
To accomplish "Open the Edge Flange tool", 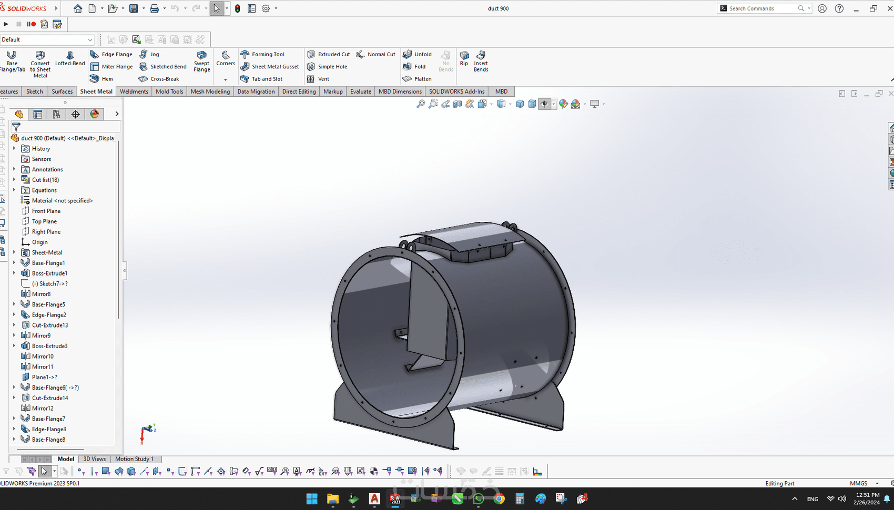I will pos(111,54).
